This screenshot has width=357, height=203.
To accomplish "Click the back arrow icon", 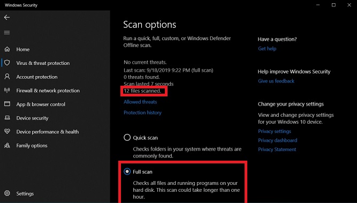I will 7,17.
